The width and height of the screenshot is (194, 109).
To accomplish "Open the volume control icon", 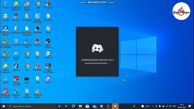I will 170,106.
